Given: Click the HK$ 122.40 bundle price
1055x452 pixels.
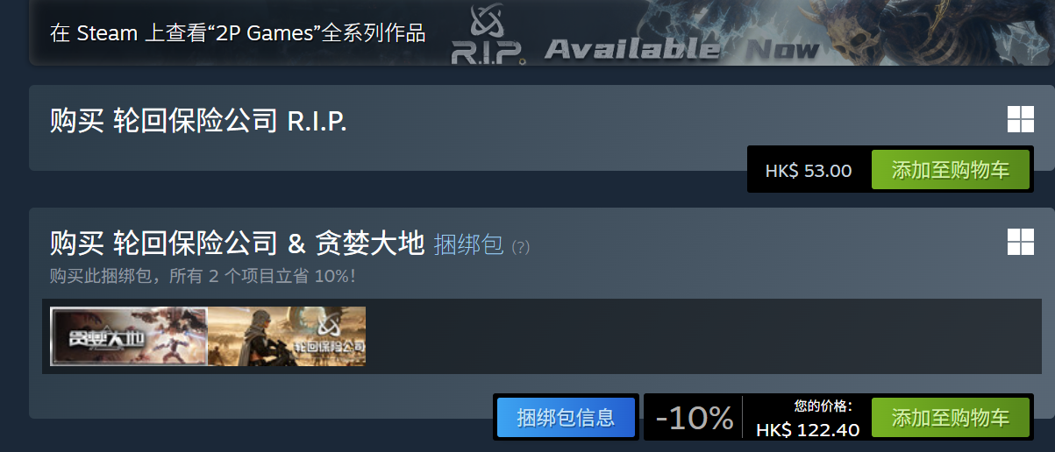Looking at the screenshot, I should click(808, 429).
